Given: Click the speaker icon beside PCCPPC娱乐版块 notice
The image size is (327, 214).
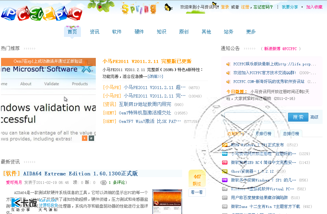Looking at the screenshot, I should pyautogui.click(x=228, y=64).
